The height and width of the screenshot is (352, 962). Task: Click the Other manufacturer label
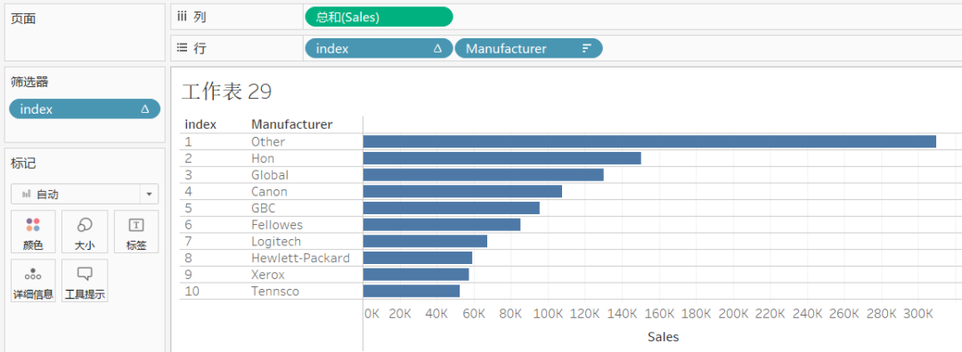click(x=268, y=141)
